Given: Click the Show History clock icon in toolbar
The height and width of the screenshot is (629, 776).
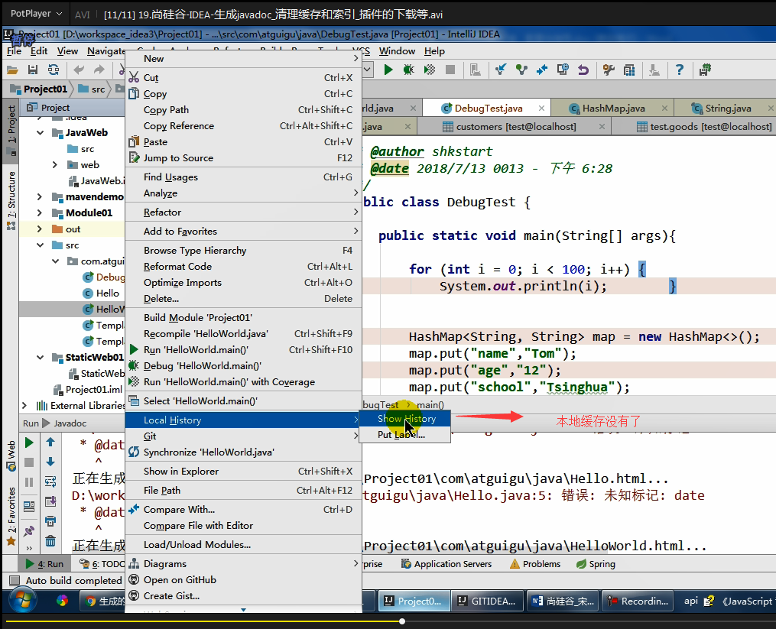Looking at the screenshot, I should (563, 70).
